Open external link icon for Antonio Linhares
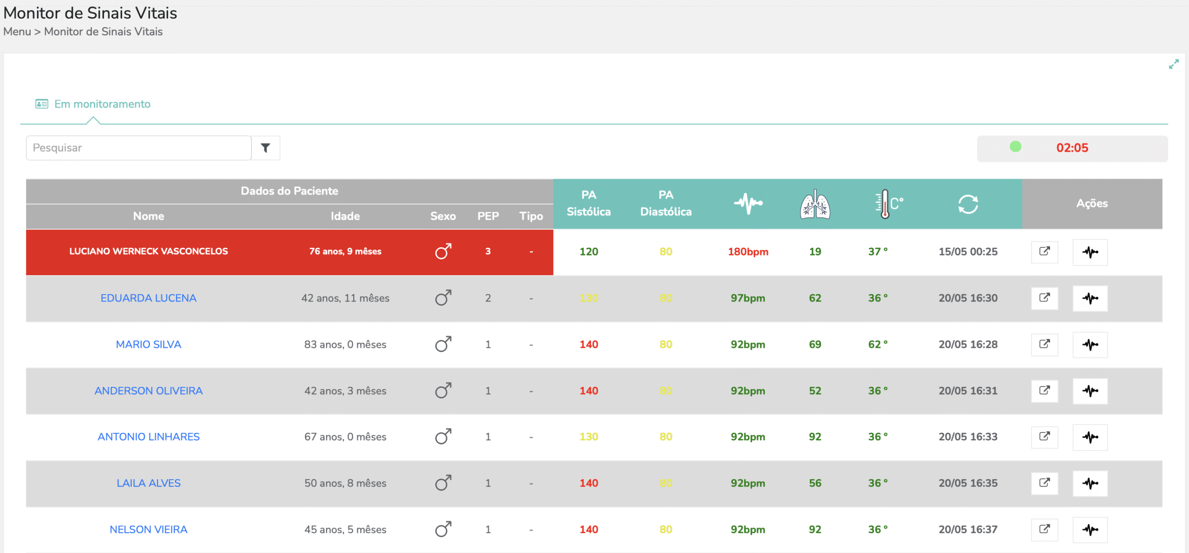This screenshot has height=553, width=1189. [1044, 437]
